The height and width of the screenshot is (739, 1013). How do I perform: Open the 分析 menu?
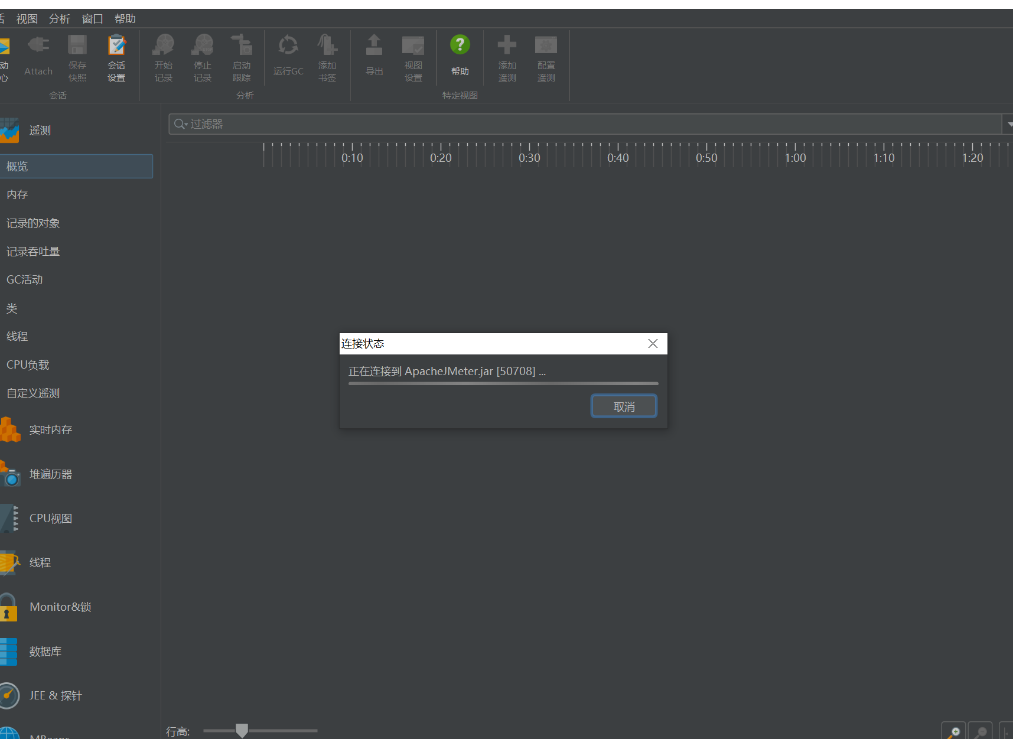(x=60, y=19)
